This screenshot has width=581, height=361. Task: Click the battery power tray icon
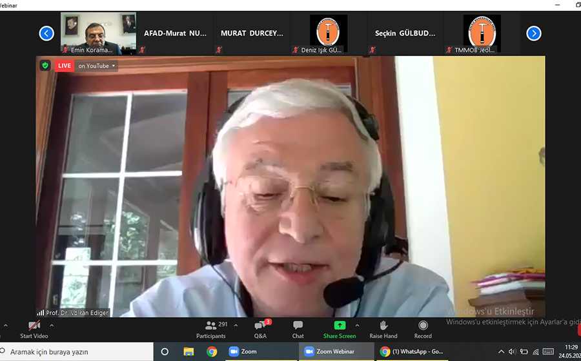pos(524,352)
